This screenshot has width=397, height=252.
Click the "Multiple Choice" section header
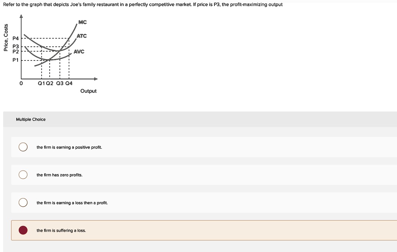click(31, 119)
